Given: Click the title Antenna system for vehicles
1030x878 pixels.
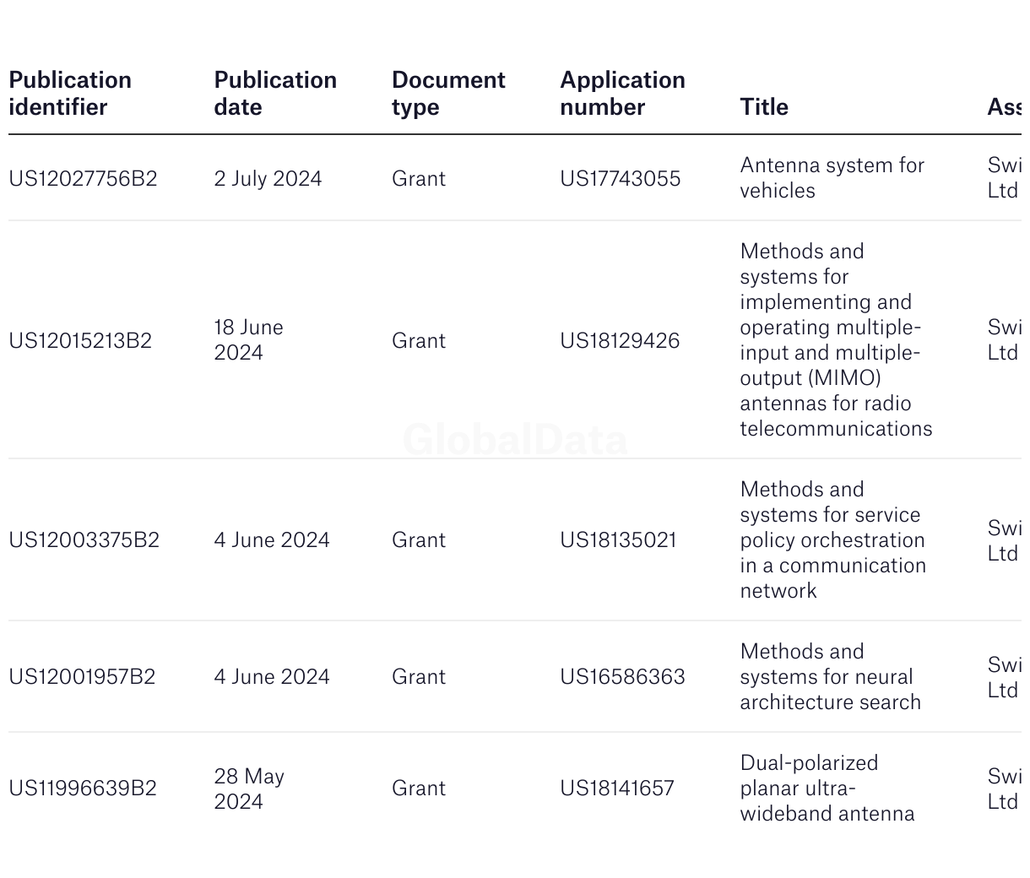Looking at the screenshot, I should tap(832, 178).
